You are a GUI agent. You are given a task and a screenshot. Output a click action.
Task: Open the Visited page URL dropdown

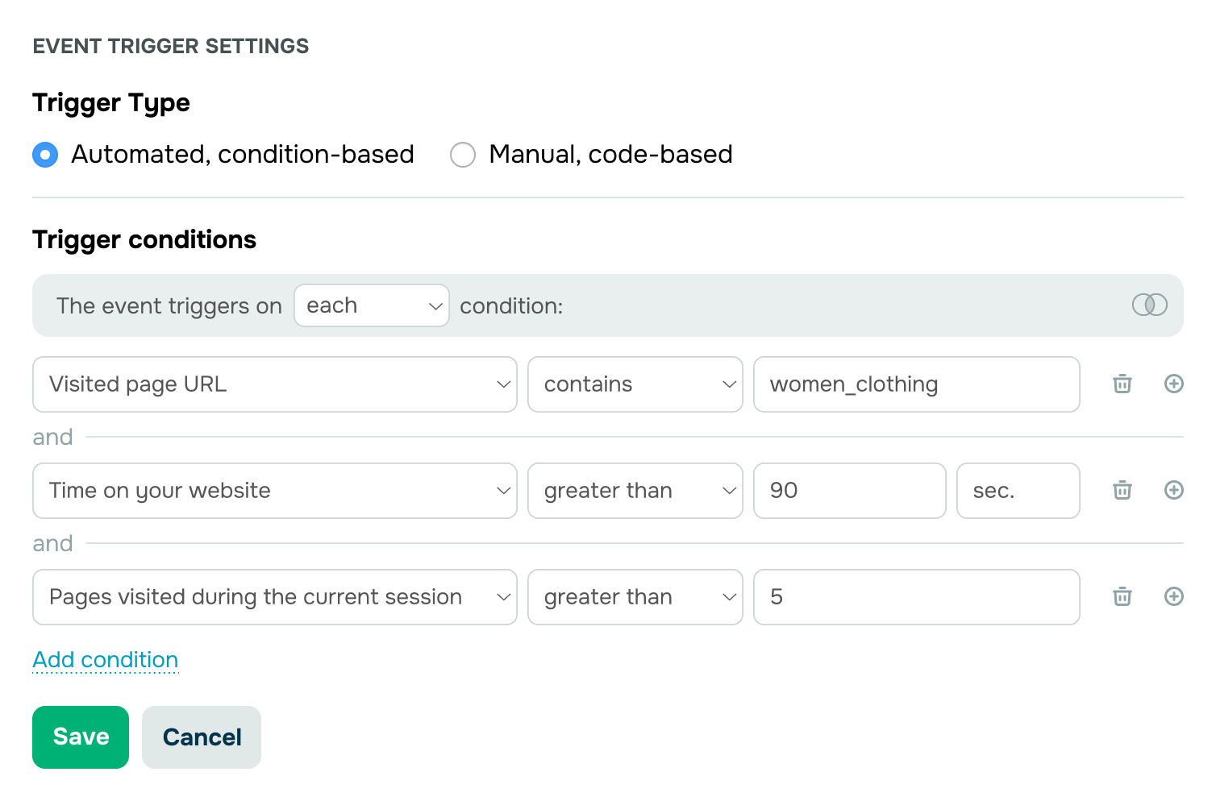click(x=275, y=384)
